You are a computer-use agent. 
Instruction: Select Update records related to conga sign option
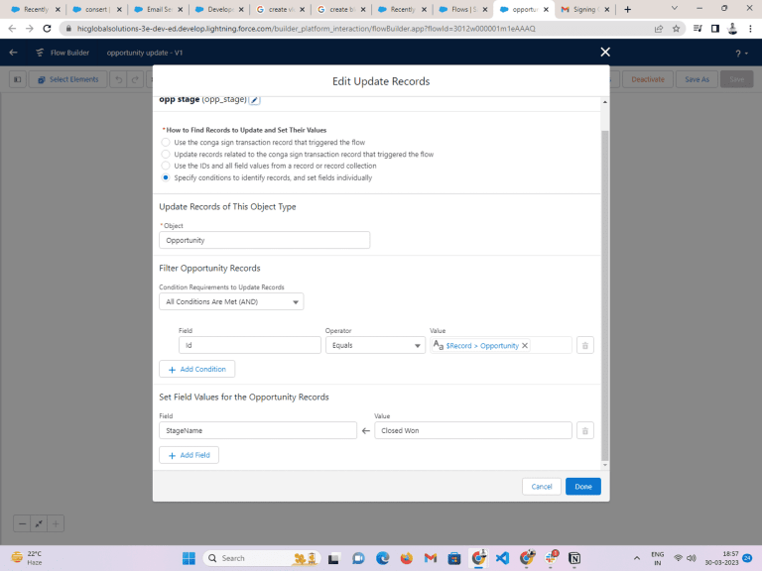point(166,155)
